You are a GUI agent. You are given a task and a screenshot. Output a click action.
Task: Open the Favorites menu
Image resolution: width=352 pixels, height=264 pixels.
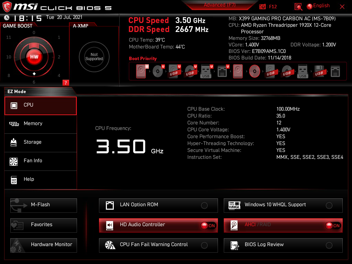click(x=44, y=225)
